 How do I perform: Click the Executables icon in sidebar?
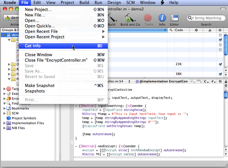(9, 94)
